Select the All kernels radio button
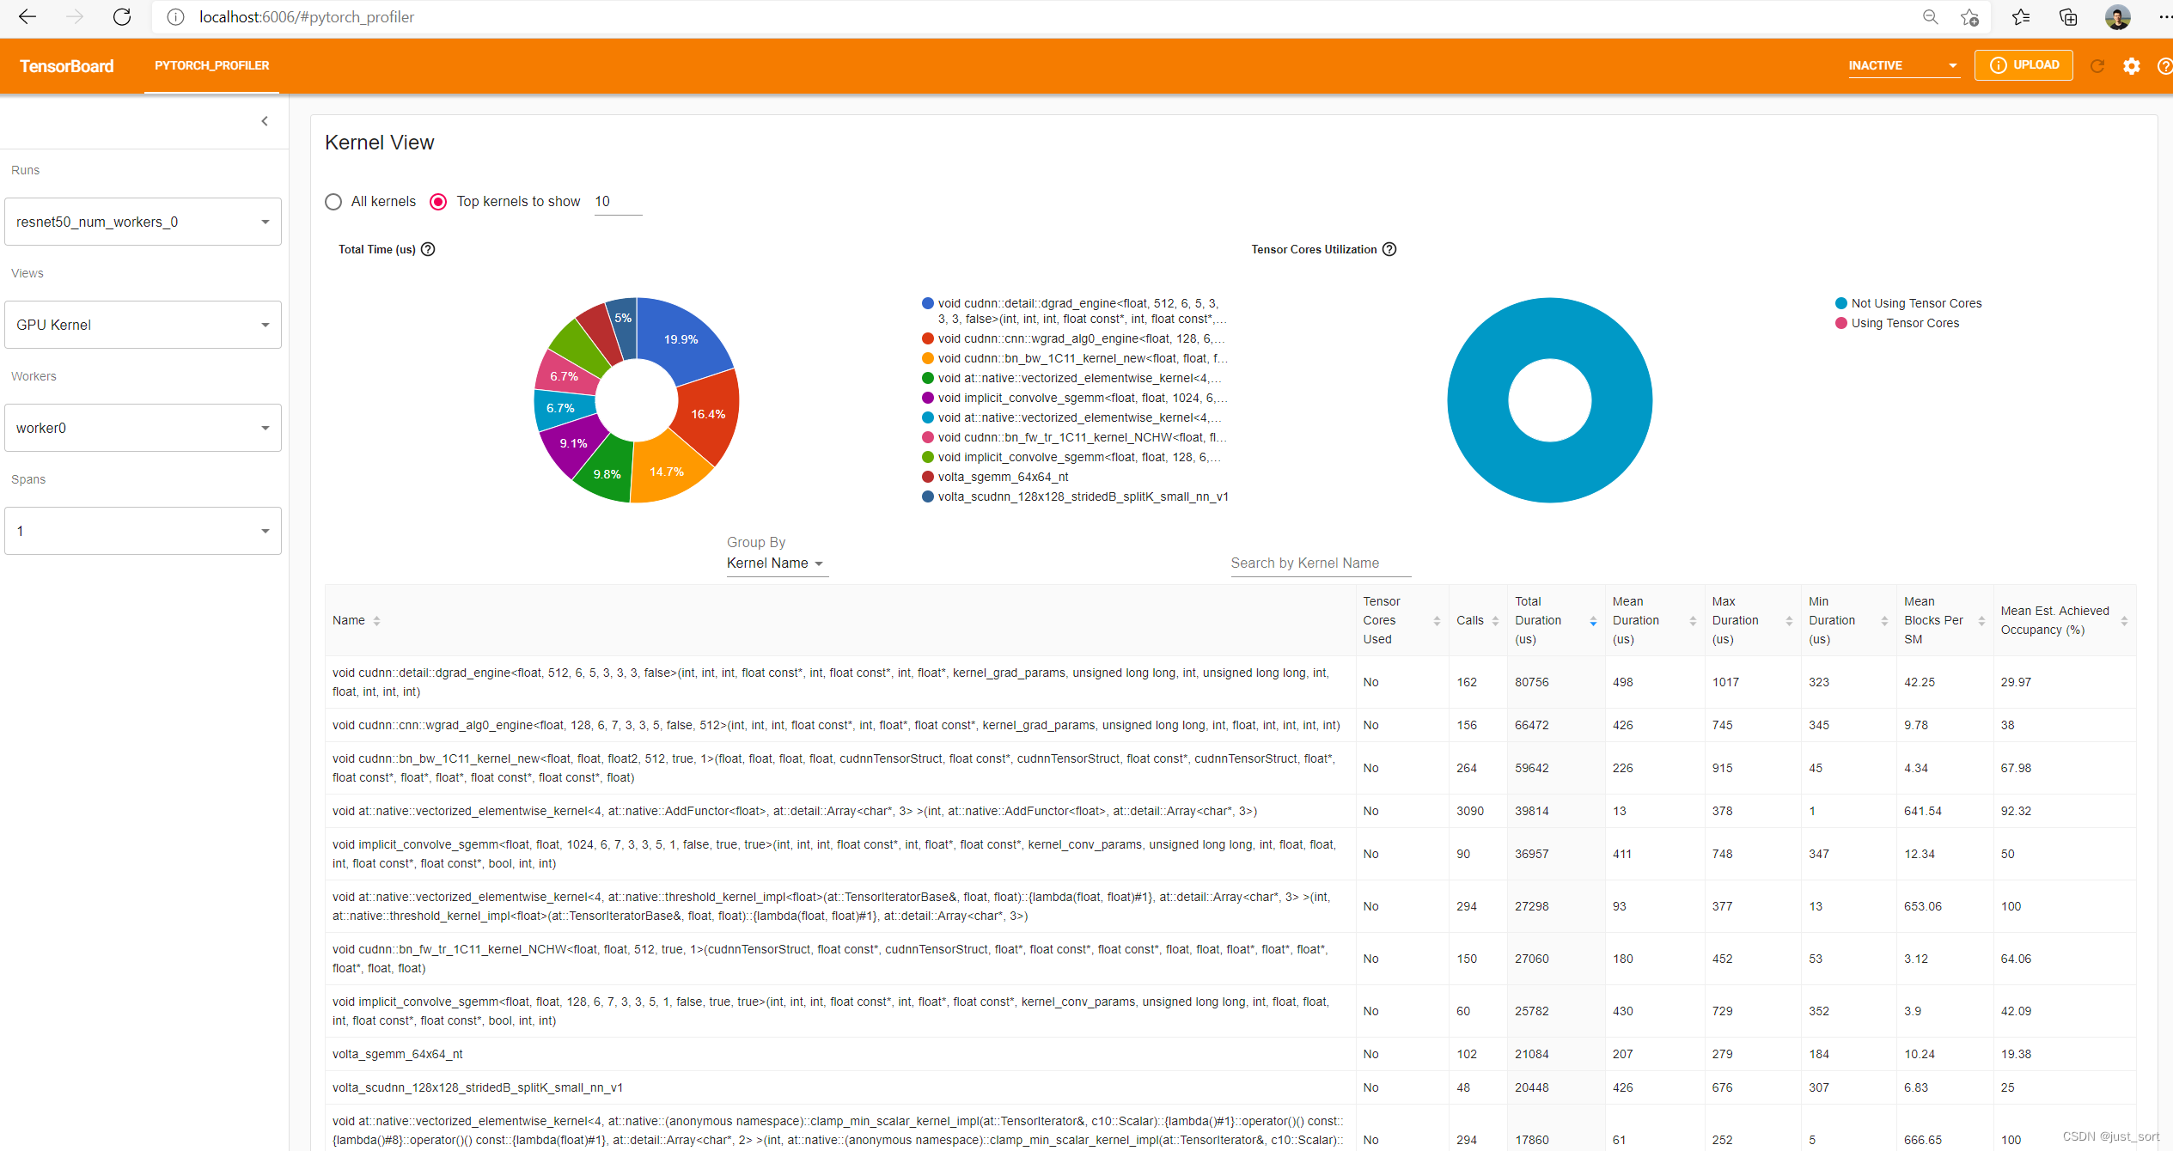The width and height of the screenshot is (2173, 1151). click(x=333, y=202)
